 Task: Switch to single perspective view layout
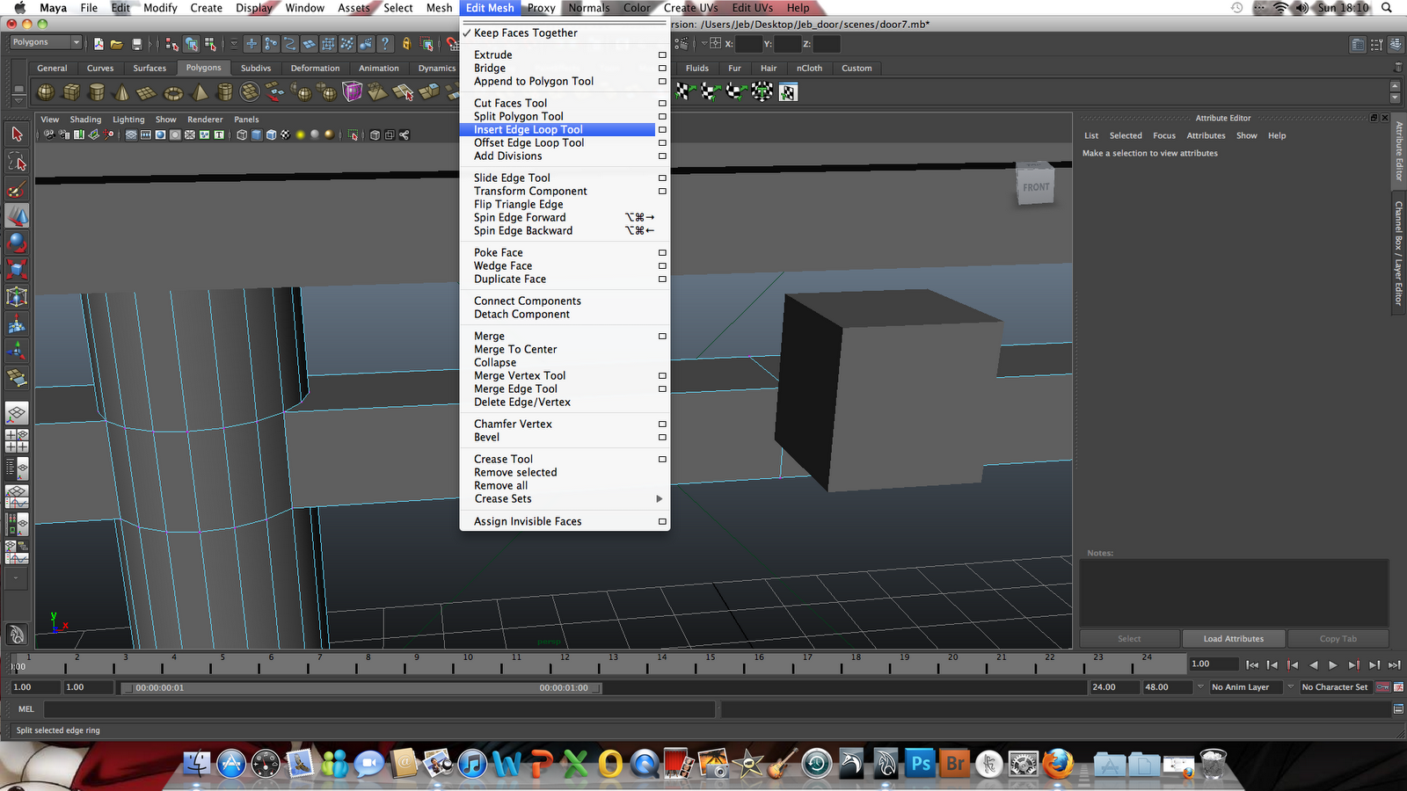pos(17,414)
